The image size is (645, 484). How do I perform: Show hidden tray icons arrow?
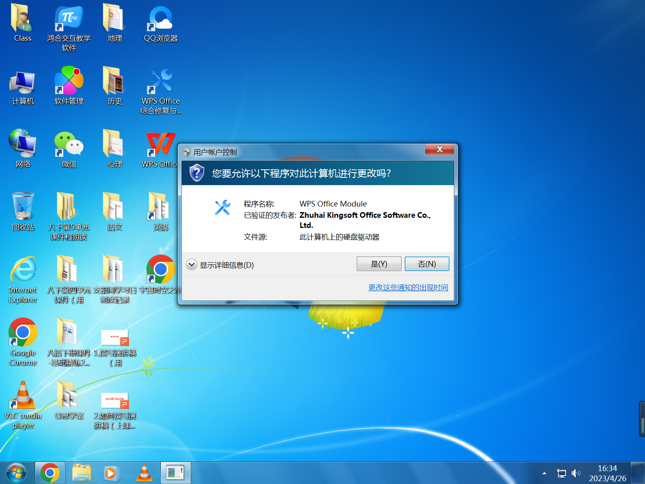click(544, 473)
